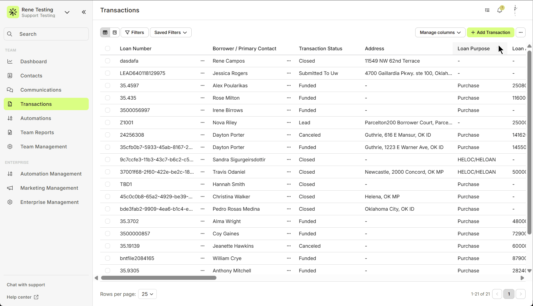Open Communications from the sidebar
Viewport: 533px width, 306px height.
coord(10,90)
